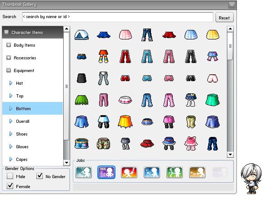
Task: Expand the Top category arrow
Action: 11,96
